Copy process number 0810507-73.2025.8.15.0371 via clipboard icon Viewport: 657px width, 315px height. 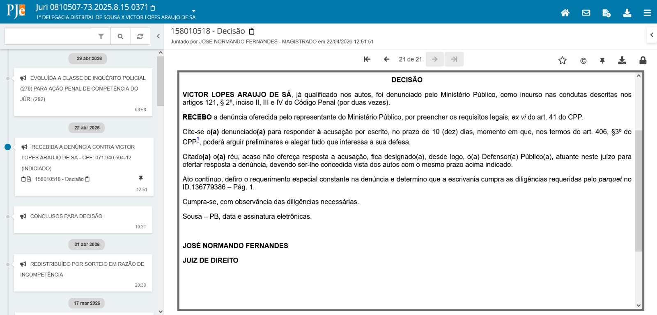point(153,8)
